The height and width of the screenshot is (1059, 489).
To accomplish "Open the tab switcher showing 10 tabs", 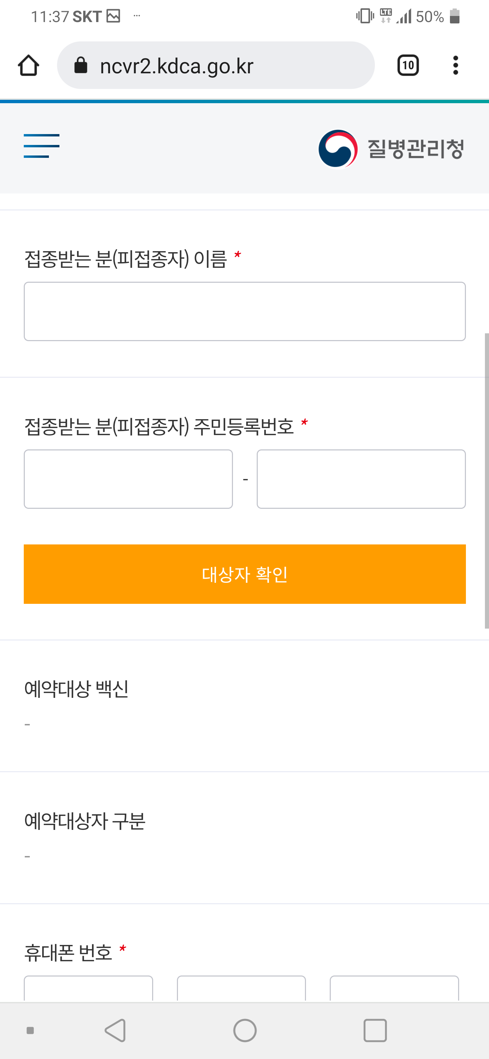I will click(407, 66).
